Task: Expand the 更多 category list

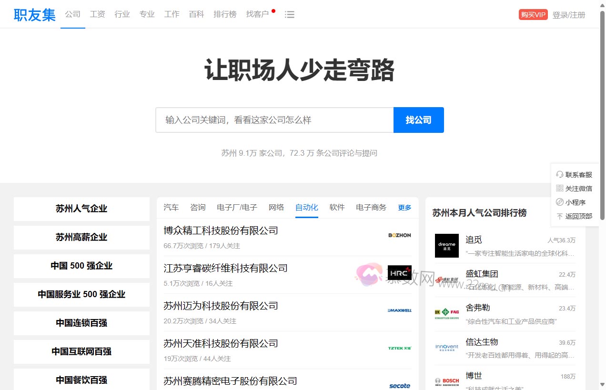Action: pos(404,207)
